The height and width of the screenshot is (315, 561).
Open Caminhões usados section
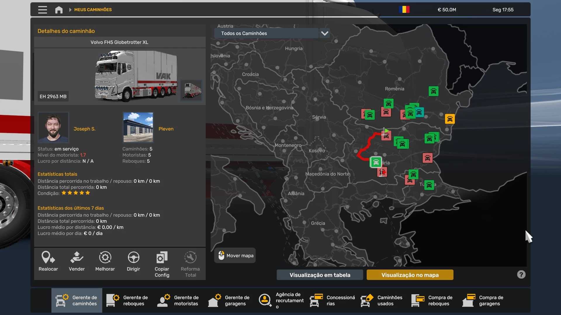[x=382, y=300]
